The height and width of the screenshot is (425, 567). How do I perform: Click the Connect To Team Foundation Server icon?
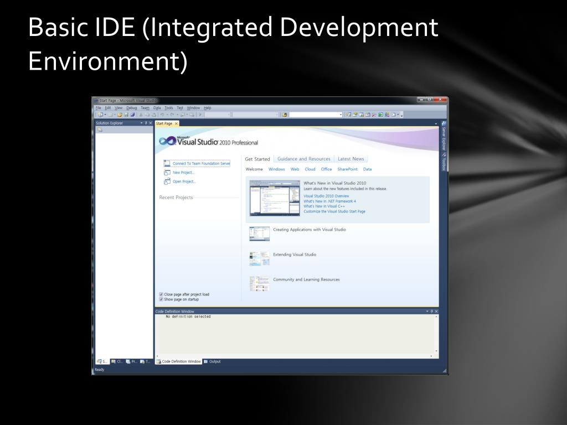tap(167, 163)
